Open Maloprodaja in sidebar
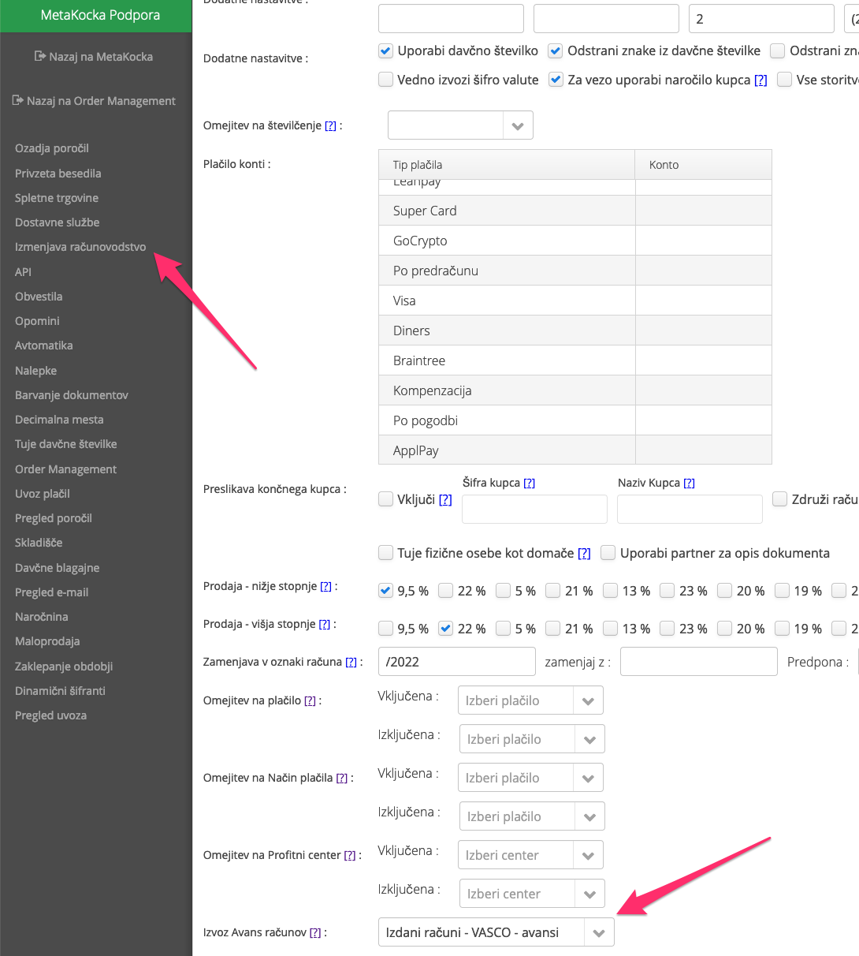This screenshot has width=859, height=956. click(x=47, y=641)
